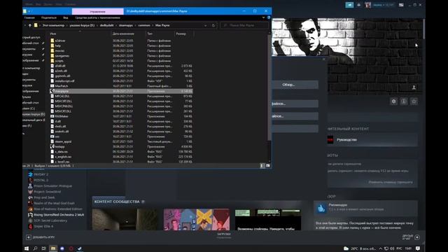
Task: Switch Explorer to details view icon
Action: coord(262,166)
